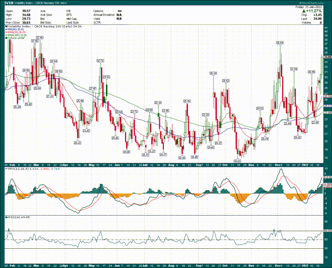
Task: Click the 'Dec' label on price panel date axis
Action: pyautogui.click(x=276, y=165)
